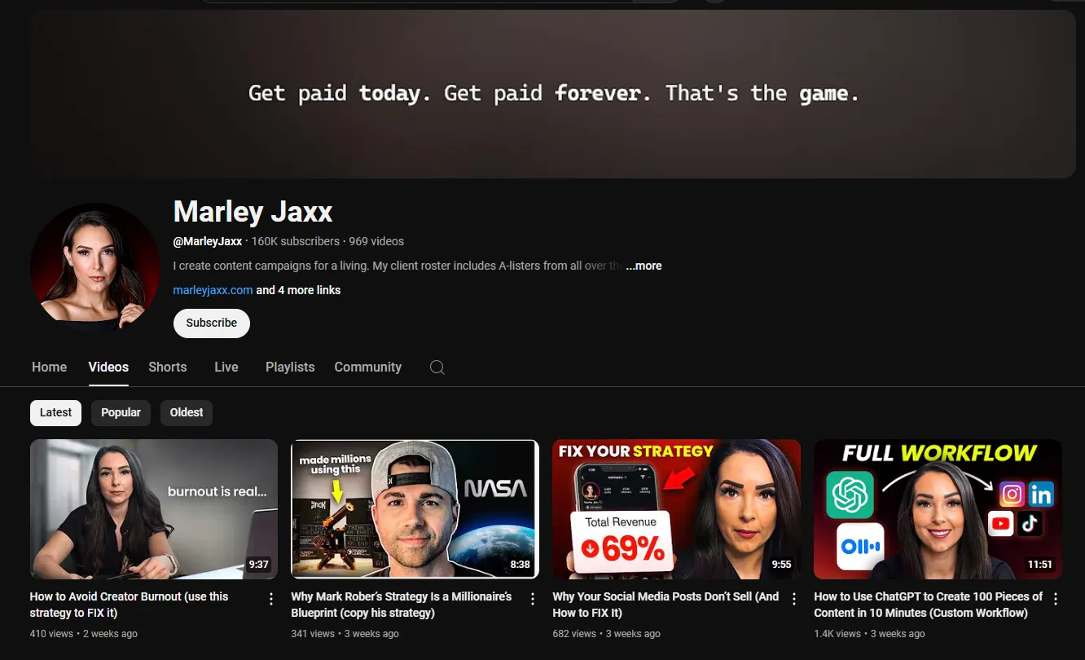Click the Subscribe button
Screen dimensions: 1085x660
point(211,323)
